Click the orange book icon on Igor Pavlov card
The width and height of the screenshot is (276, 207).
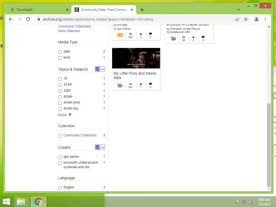[x=120, y=35]
